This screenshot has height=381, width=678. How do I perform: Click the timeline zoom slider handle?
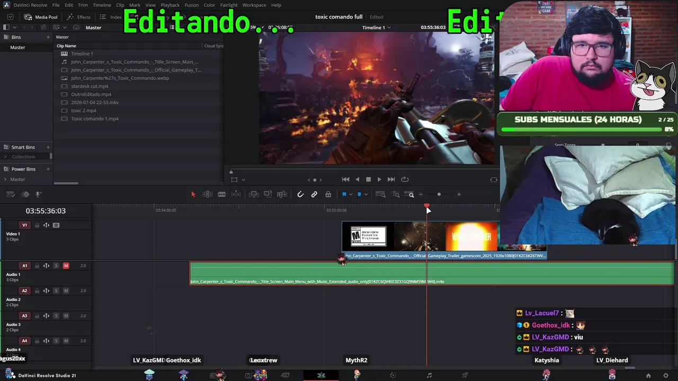click(439, 195)
